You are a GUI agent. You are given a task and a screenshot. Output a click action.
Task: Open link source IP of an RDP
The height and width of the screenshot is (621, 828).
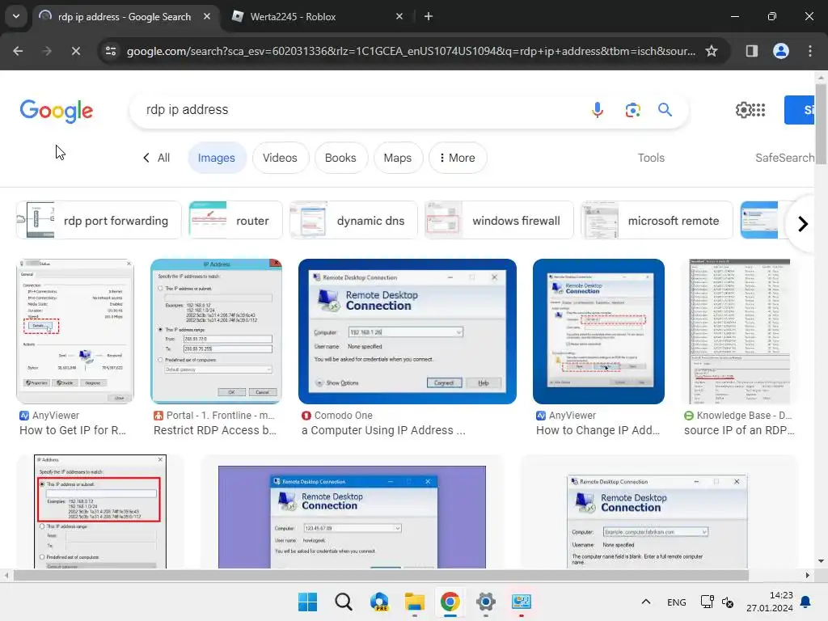739,430
